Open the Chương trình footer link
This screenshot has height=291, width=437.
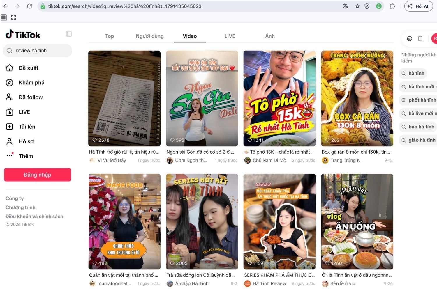(20, 207)
